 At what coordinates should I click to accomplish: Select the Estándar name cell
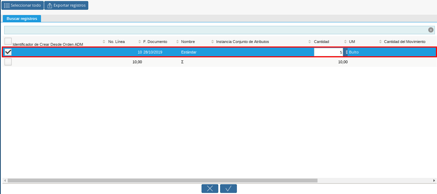(x=189, y=52)
